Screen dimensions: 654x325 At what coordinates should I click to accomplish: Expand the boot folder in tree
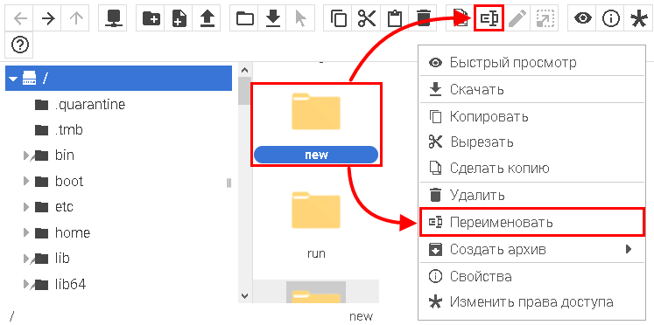26,182
